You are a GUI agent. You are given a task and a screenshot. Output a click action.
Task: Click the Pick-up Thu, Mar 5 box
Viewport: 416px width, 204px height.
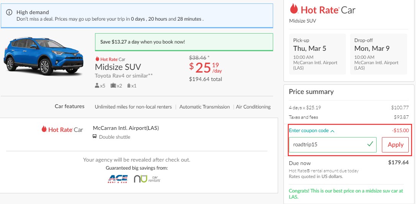pos(318,54)
